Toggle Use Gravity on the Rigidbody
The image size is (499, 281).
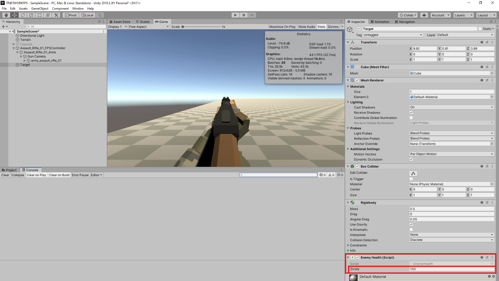411,224
